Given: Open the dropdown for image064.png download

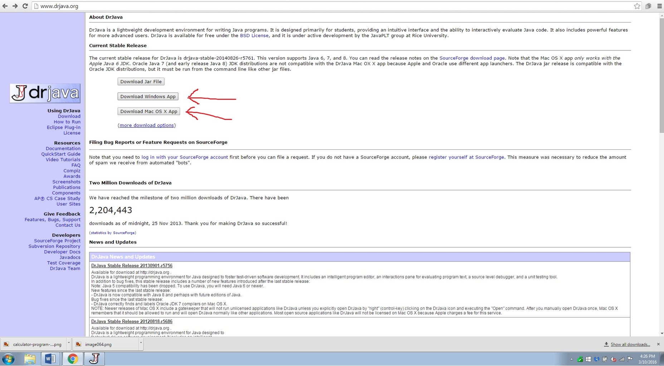Looking at the screenshot, I should click(141, 343).
